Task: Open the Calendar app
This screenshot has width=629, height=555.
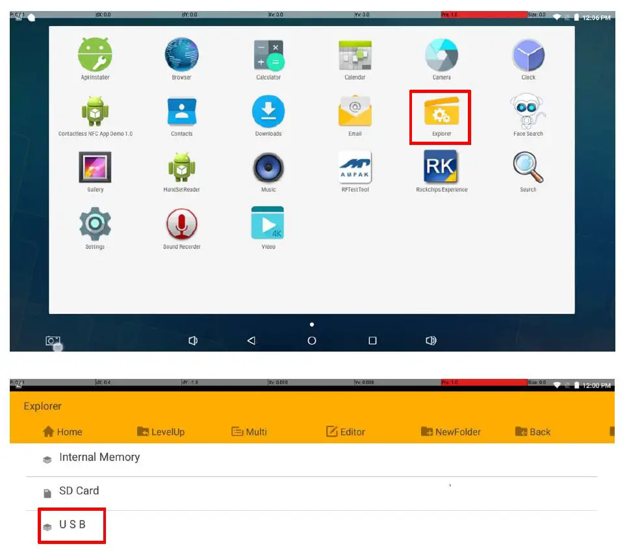Action: point(355,58)
